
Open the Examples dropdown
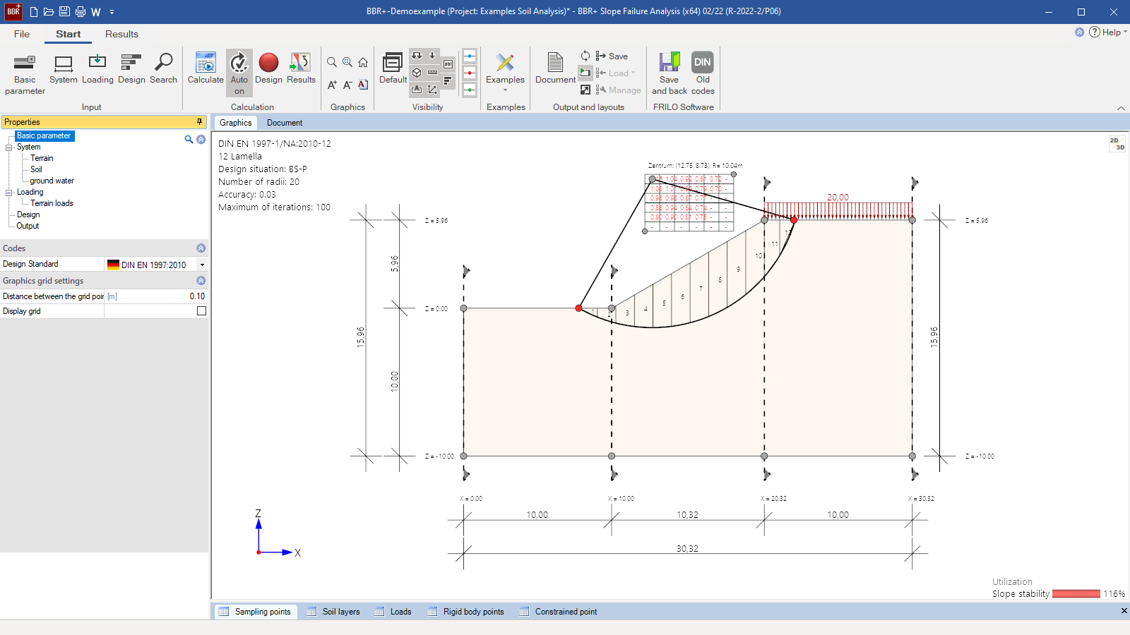tap(505, 73)
